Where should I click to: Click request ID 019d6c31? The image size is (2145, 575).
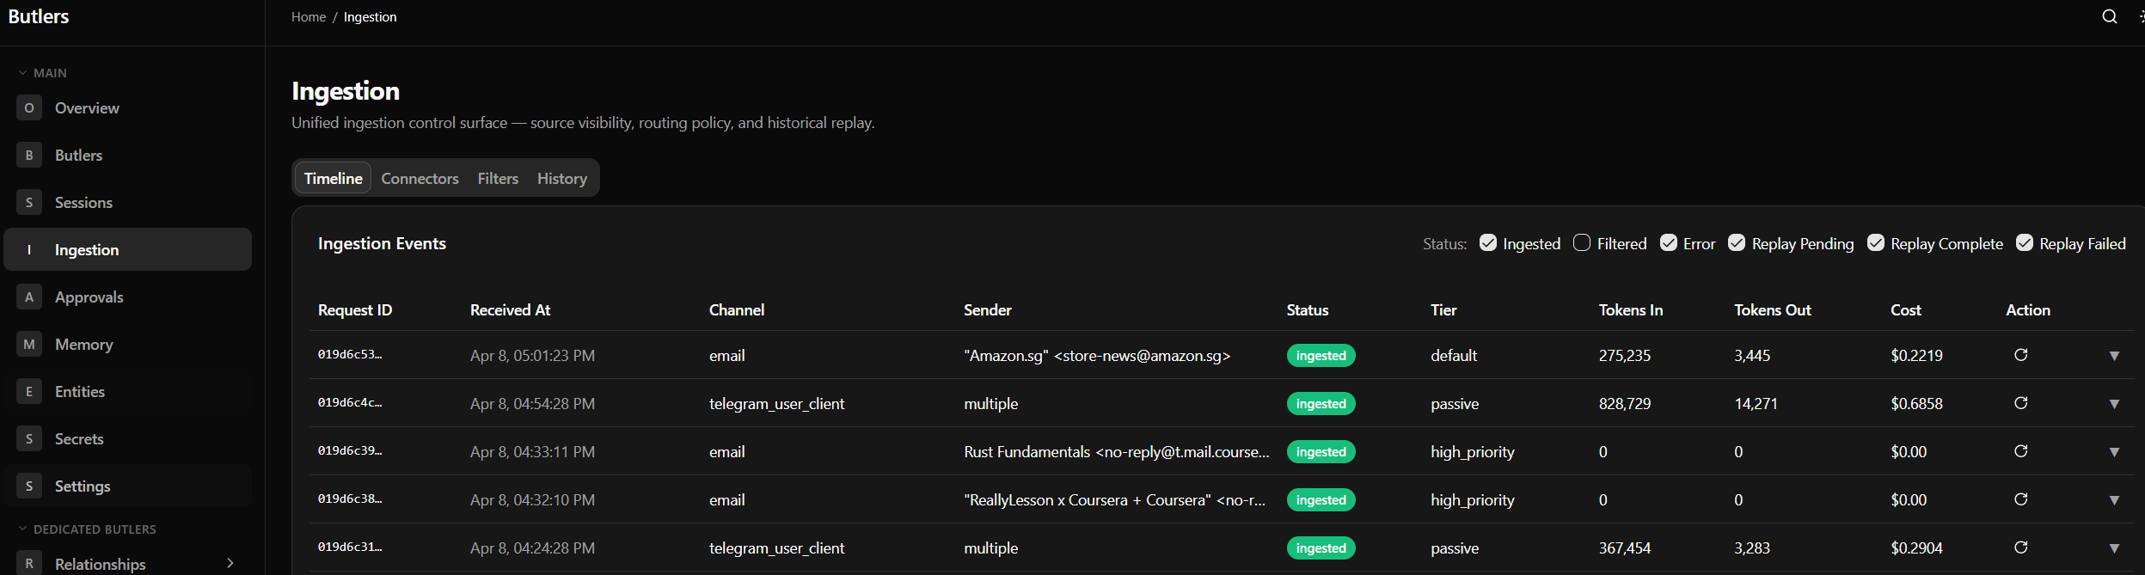350,547
